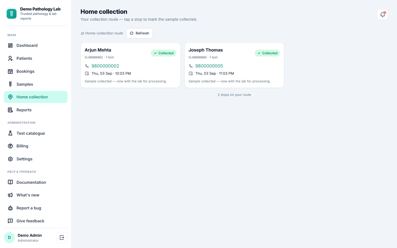Click the logout icon beside Demo Admin

(62, 238)
